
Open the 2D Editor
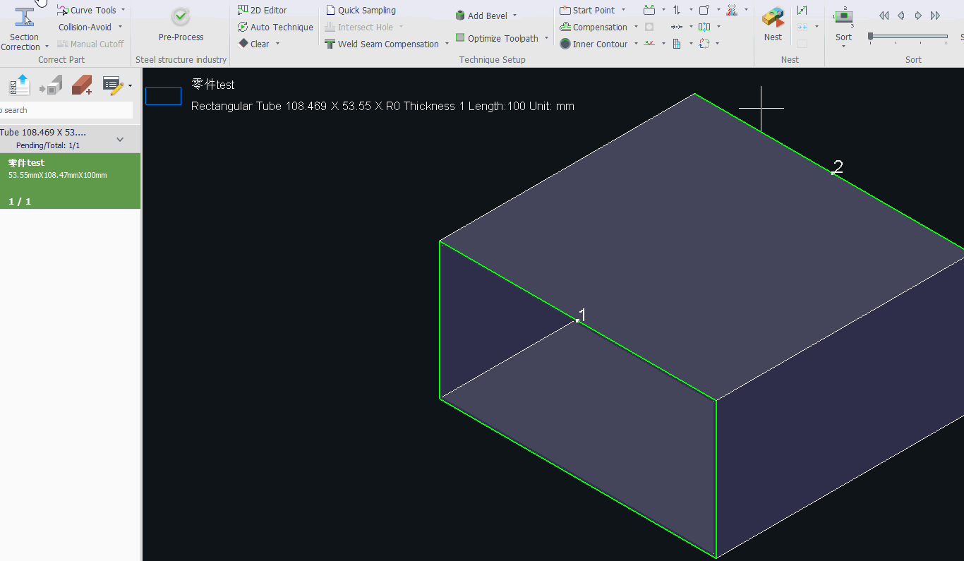point(262,10)
